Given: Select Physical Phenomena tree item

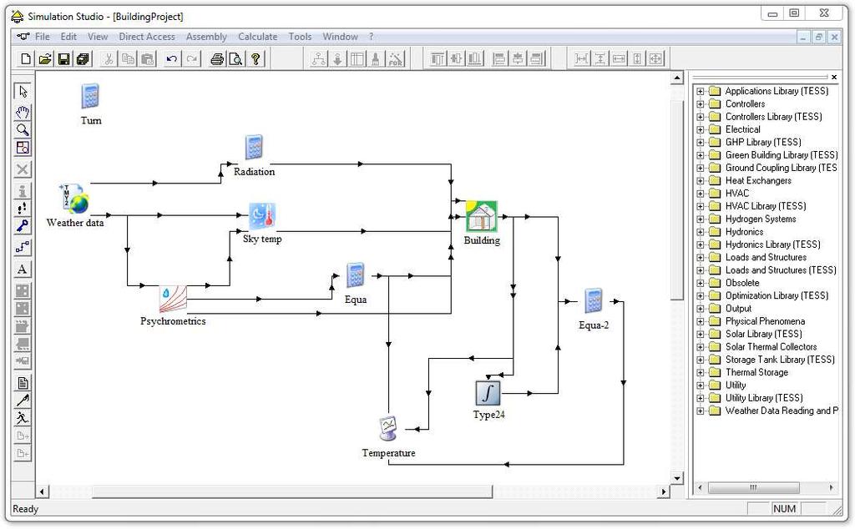Looking at the screenshot, I should [765, 321].
